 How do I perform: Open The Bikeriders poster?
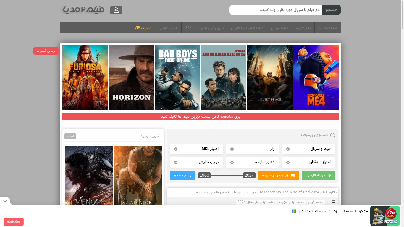[224, 77]
